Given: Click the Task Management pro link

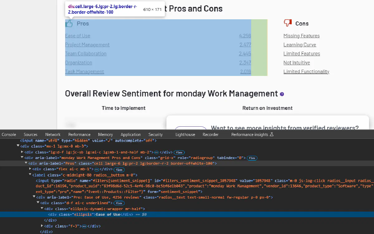Looking at the screenshot, I should pos(84,72).
